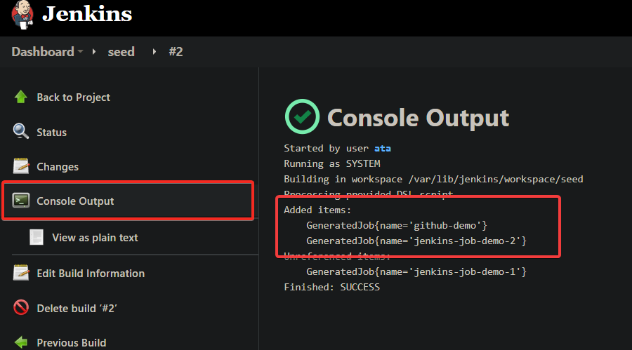Screen dimensions: 632x350
Task: Click the 'Running as SYSTEM' line
Action: pyautogui.click(x=331, y=163)
